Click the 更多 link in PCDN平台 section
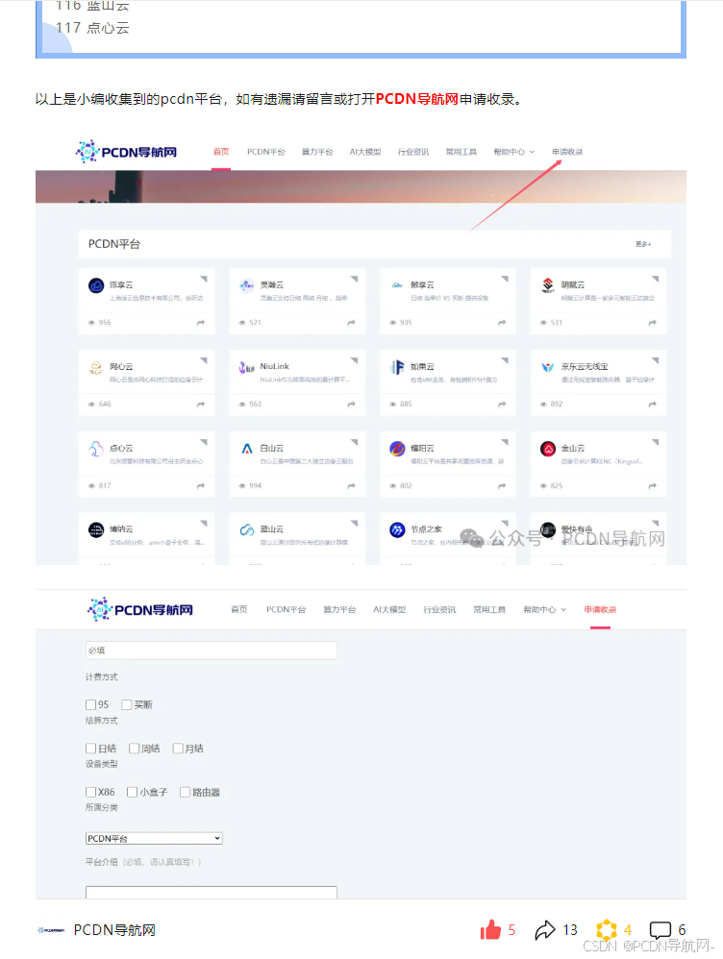The width and height of the screenshot is (723, 959). [x=643, y=244]
